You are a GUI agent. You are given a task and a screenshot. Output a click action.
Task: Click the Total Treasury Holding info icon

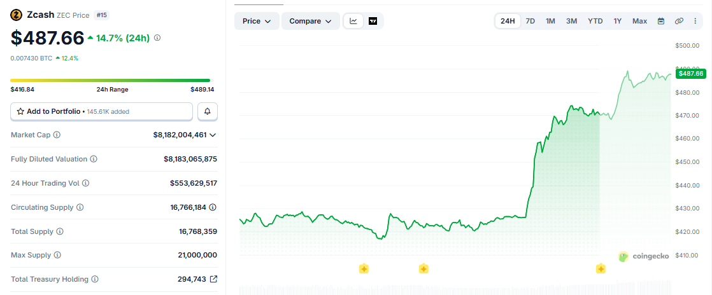(x=94, y=279)
